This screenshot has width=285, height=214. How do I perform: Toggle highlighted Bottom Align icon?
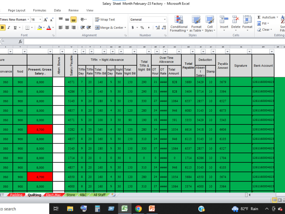74,19
